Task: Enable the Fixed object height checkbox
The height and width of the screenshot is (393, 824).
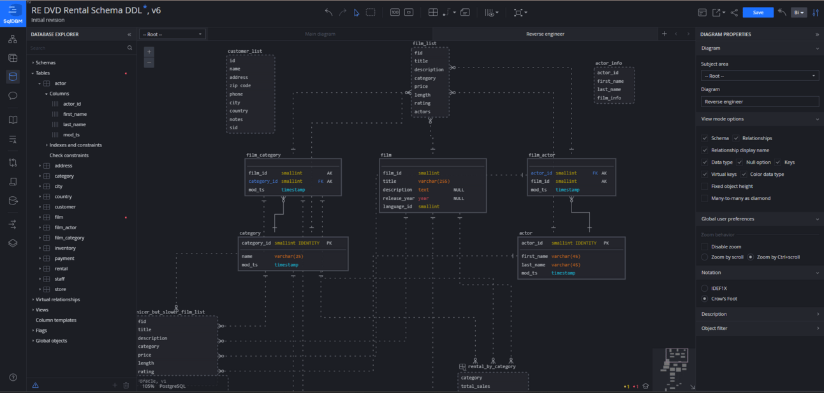Action: point(705,186)
